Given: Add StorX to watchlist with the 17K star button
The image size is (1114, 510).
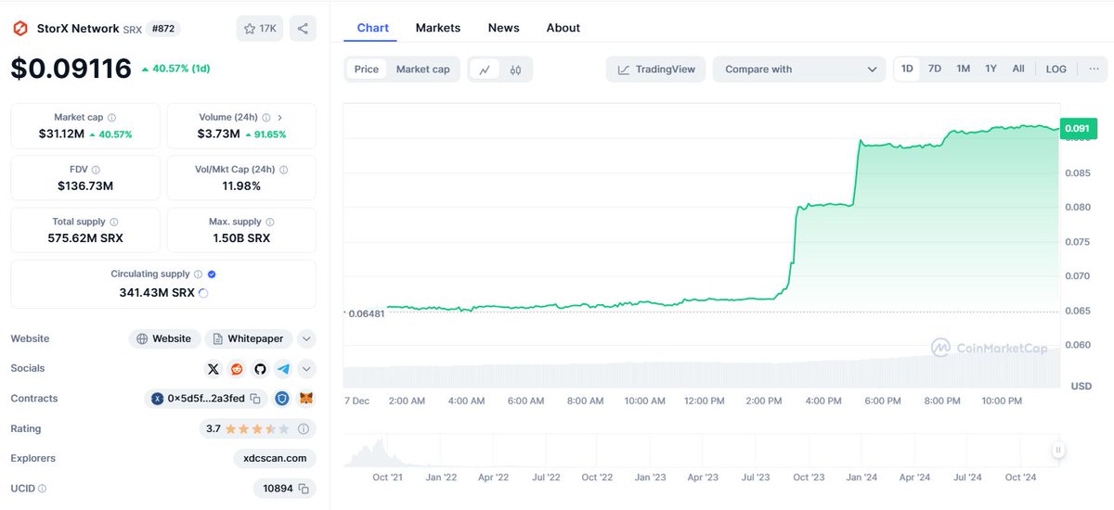Looking at the screenshot, I should click(260, 29).
